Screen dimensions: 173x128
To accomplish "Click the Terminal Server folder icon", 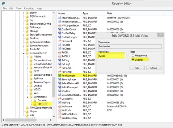I will (x=27, y=53).
